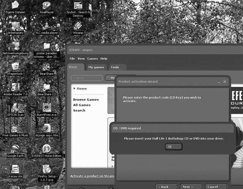Switch to the Tools tab
243x189 pixels.
(x=117, y=68)
